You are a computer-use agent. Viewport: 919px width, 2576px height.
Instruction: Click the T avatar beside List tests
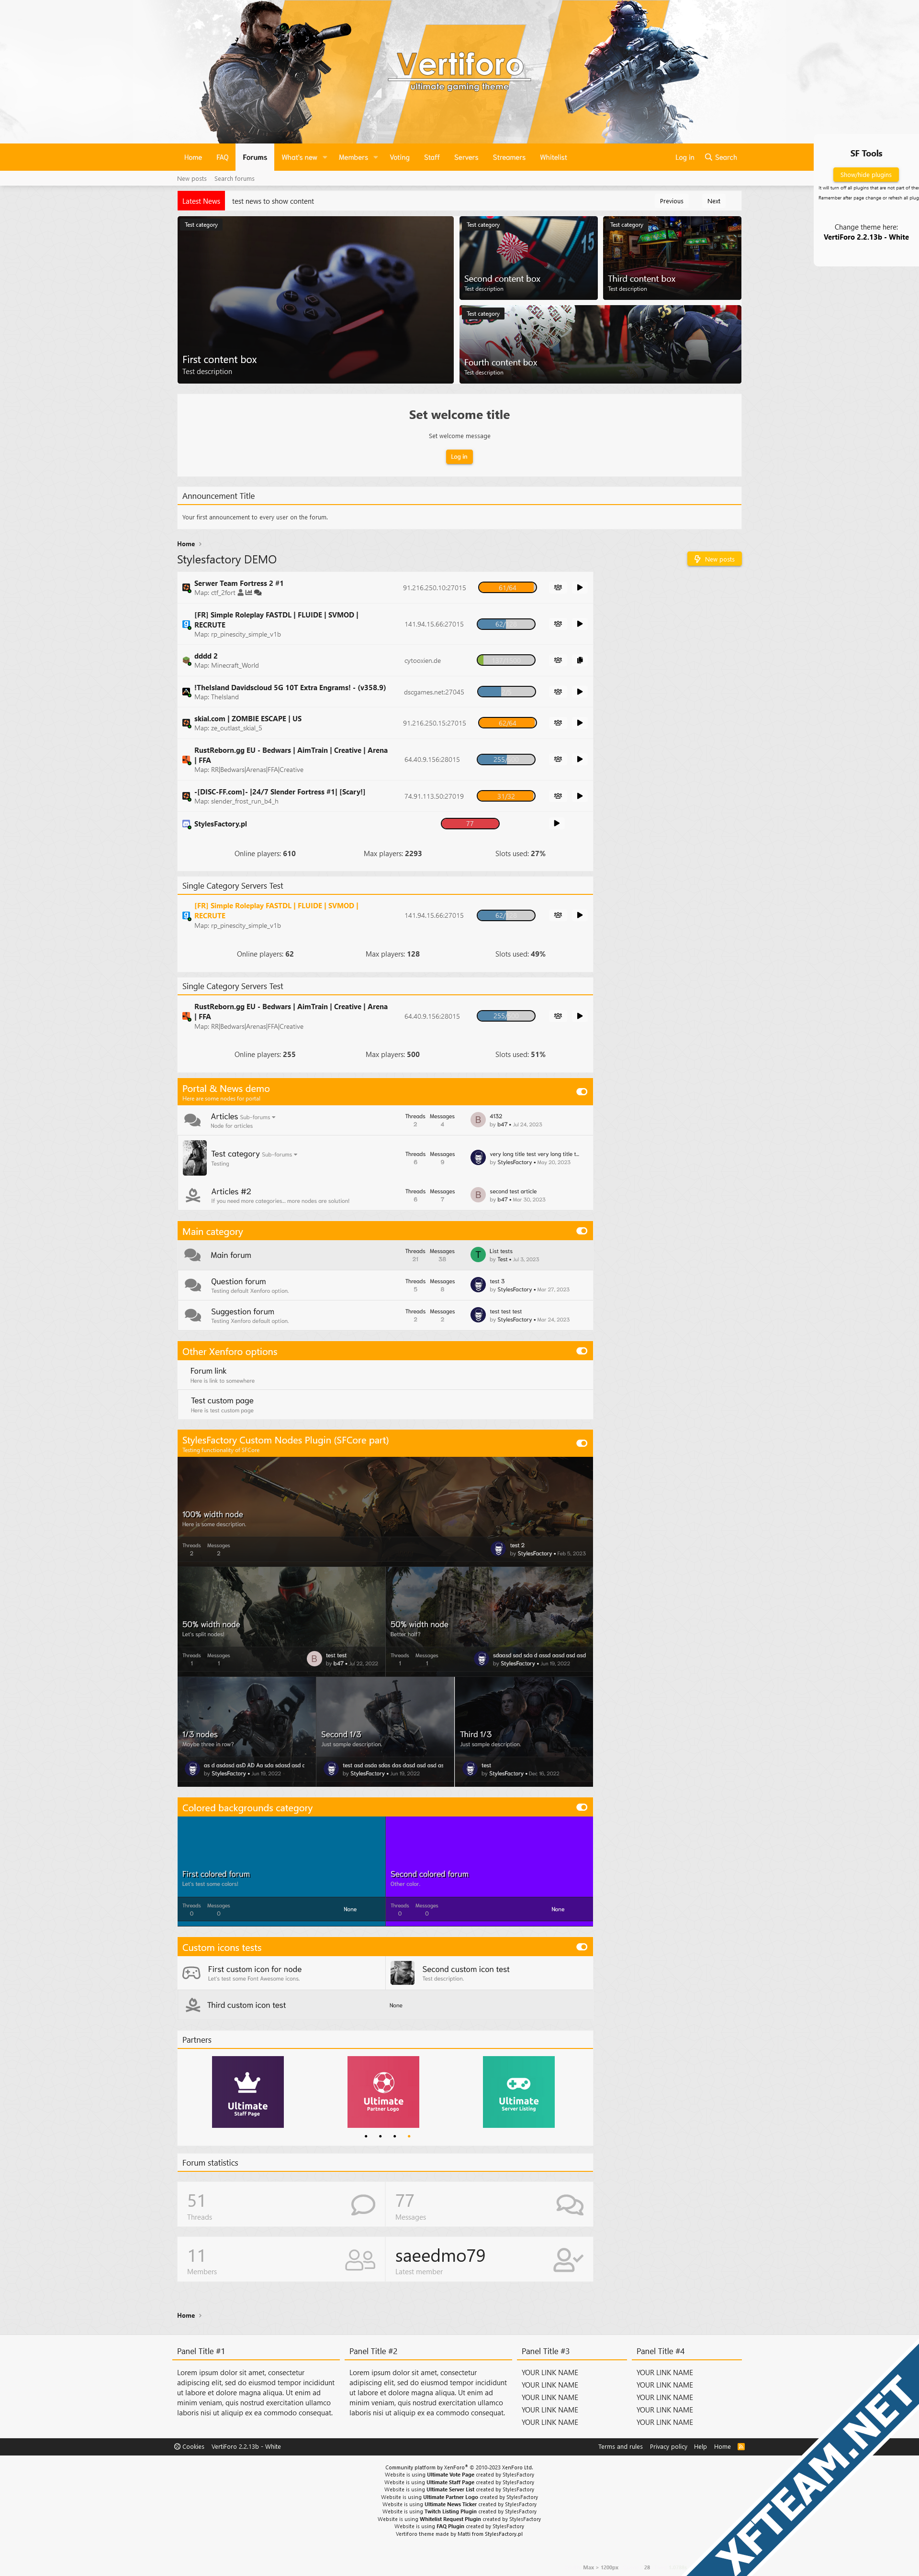(479, 1255)
